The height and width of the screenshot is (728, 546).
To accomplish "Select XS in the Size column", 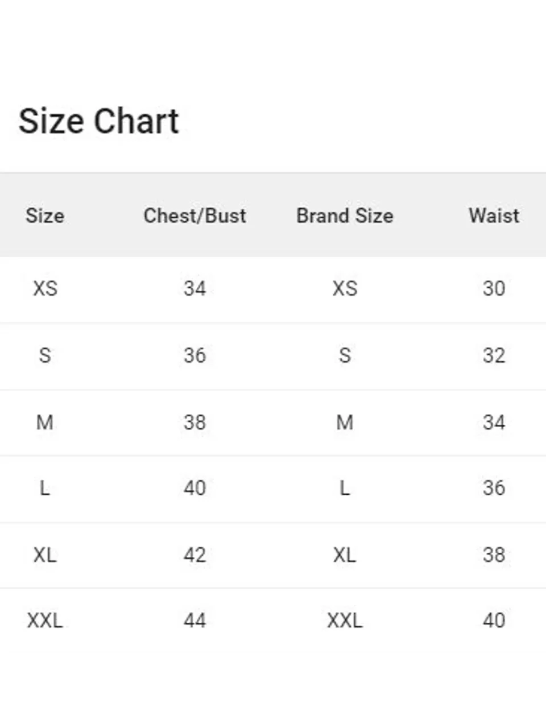I will [45, 288].
